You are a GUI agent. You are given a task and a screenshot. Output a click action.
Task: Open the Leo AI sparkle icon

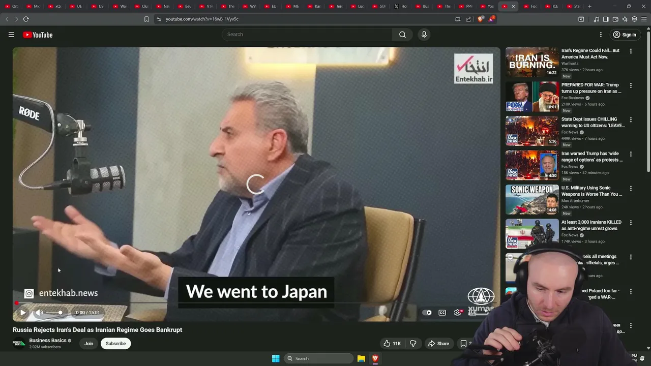pyautogui.click(x=625, y=19)
